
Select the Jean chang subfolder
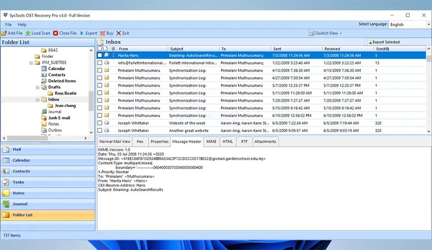[65, 106]
